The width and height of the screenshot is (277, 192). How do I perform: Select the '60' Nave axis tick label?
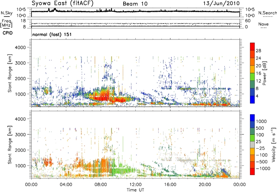pyautogui.click(x=248, y=21)
